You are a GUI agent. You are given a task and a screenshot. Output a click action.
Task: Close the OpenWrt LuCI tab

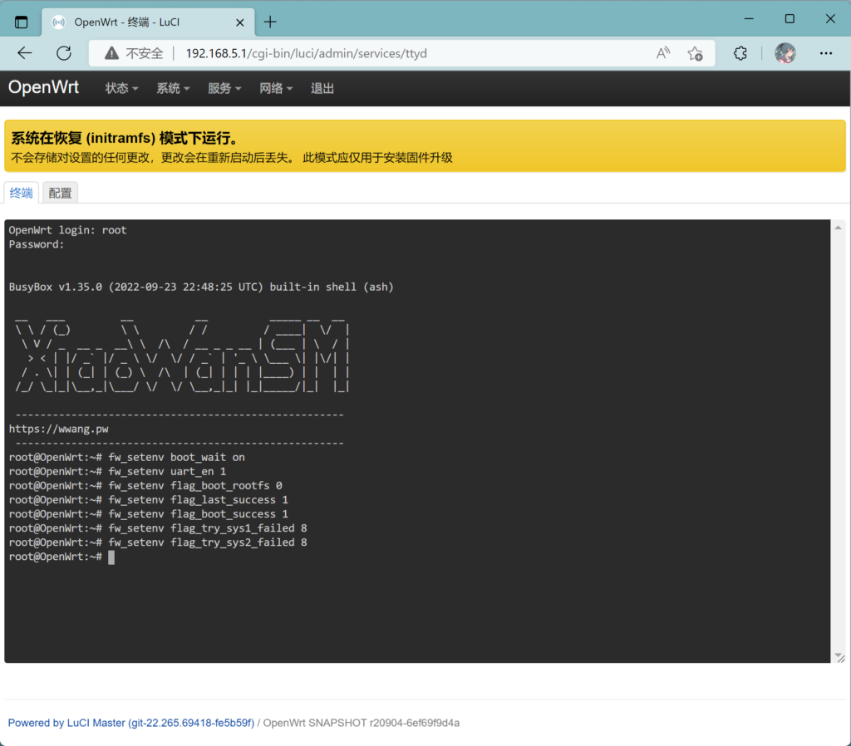click(240, 22)
